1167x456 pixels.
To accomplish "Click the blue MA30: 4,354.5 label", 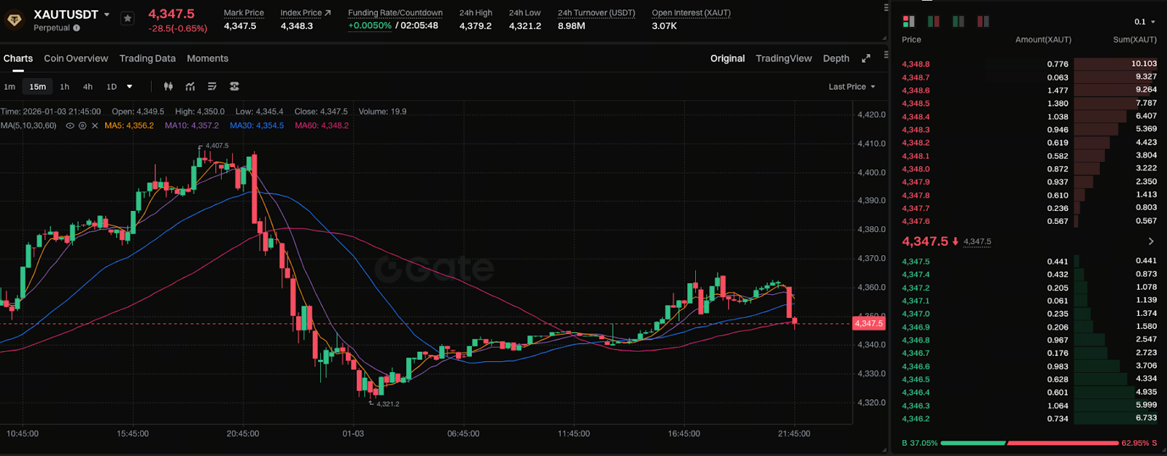I will click(x=257, y=125).
